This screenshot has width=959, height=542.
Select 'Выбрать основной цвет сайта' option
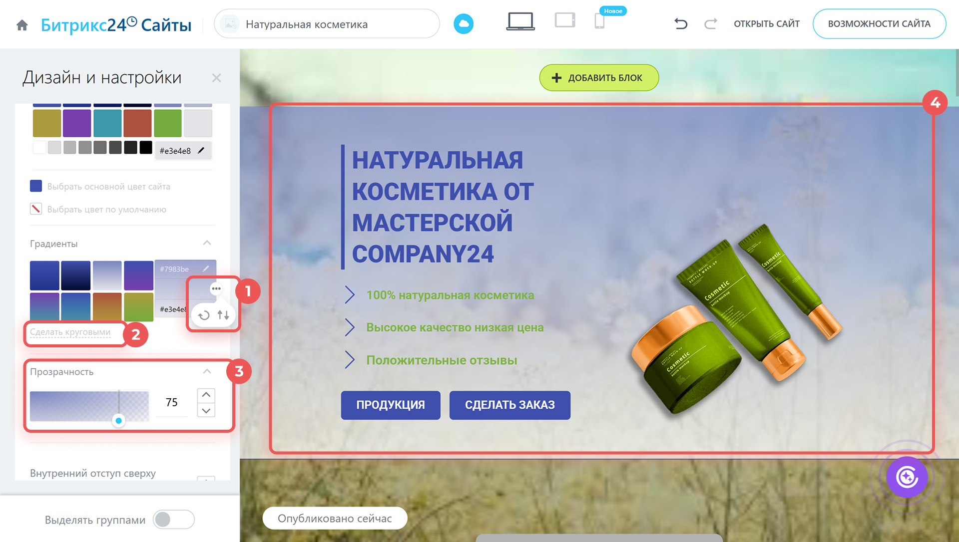pos(108,187)
